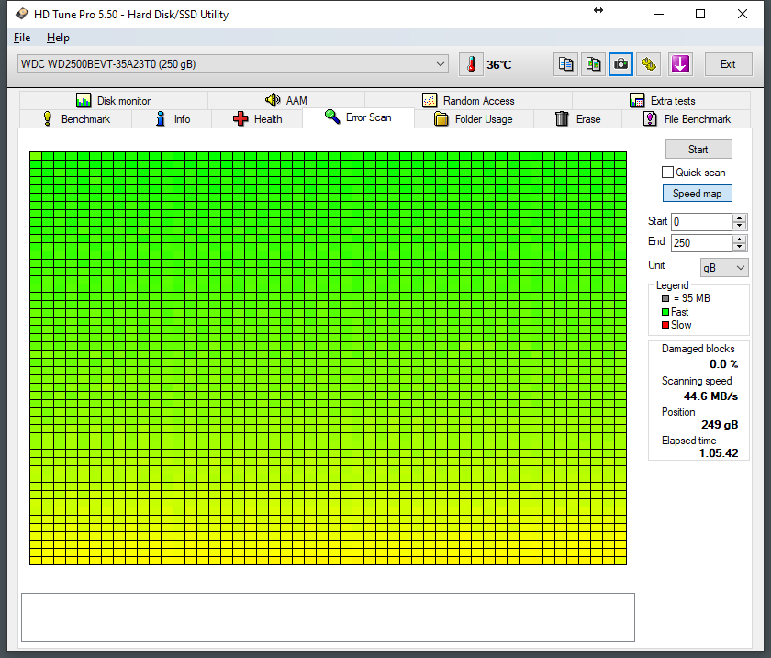Viewport: 771px width, 658px height.
Task: Open the Unit gB dropdown
Action: tap(724, 267)
